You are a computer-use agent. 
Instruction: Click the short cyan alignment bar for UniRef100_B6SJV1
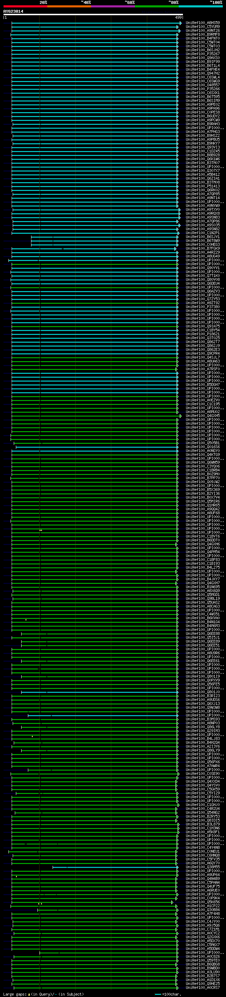click(104, 237)
